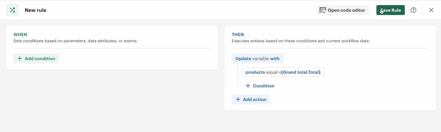
Task: Open the help question mark icon
Action: tap(414, 10)
